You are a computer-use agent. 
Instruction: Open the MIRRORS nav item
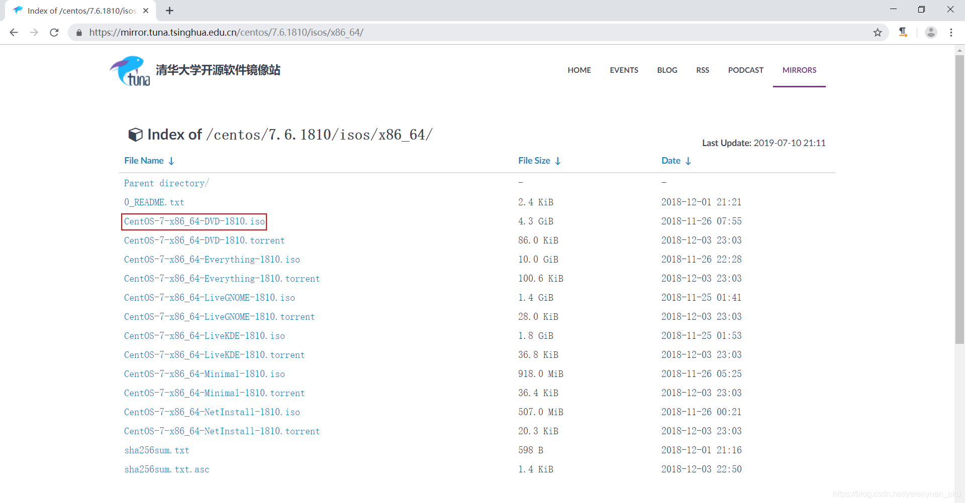799,70
